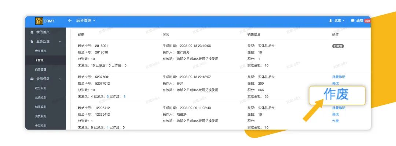Open 交易管理 in sidebar
The height and width of the screenshot is (146, 396).
[41, 70]
